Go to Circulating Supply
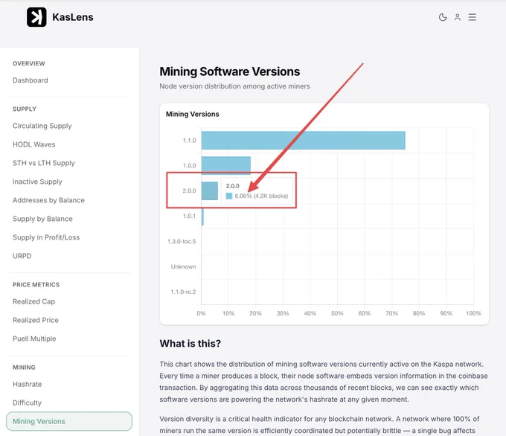This screenshot has height=436, width=506. [x=42, y=126]
